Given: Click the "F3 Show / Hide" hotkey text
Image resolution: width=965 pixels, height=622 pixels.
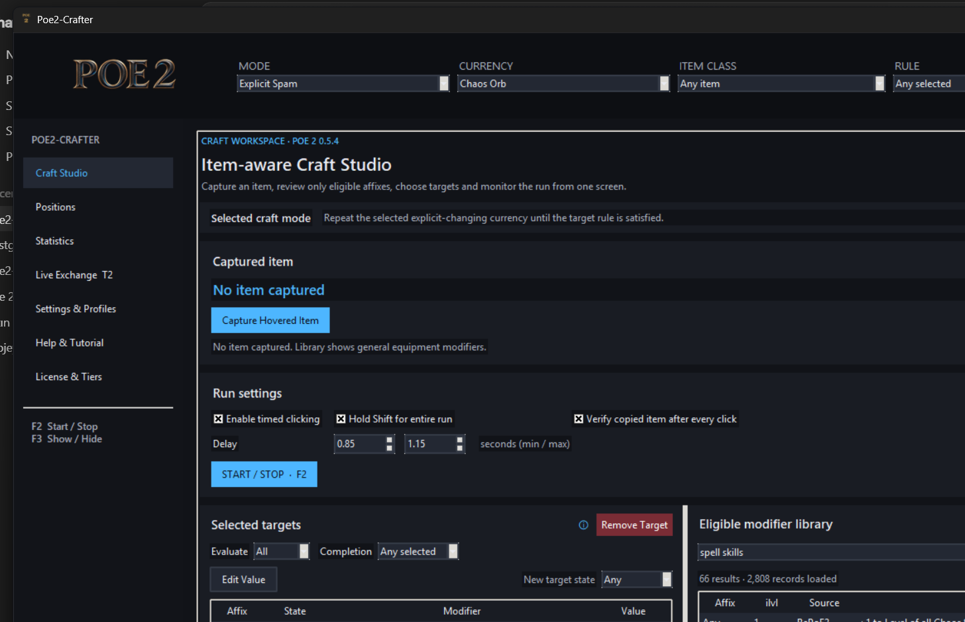Looking at the screenshot, I should pyautogui.click(x=66, y=439).
